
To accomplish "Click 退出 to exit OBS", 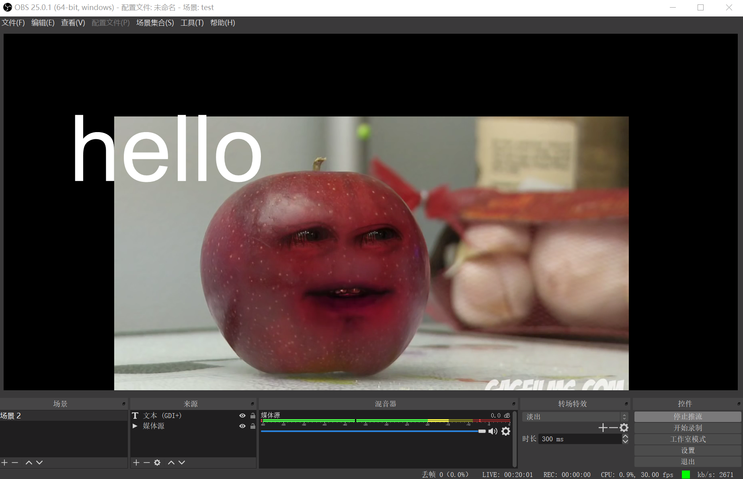I will click(688, 462).
